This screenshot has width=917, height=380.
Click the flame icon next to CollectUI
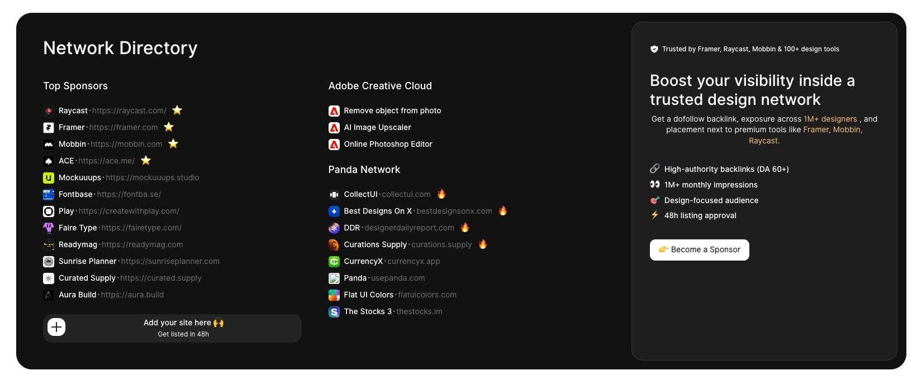click(x=441, y=194)
